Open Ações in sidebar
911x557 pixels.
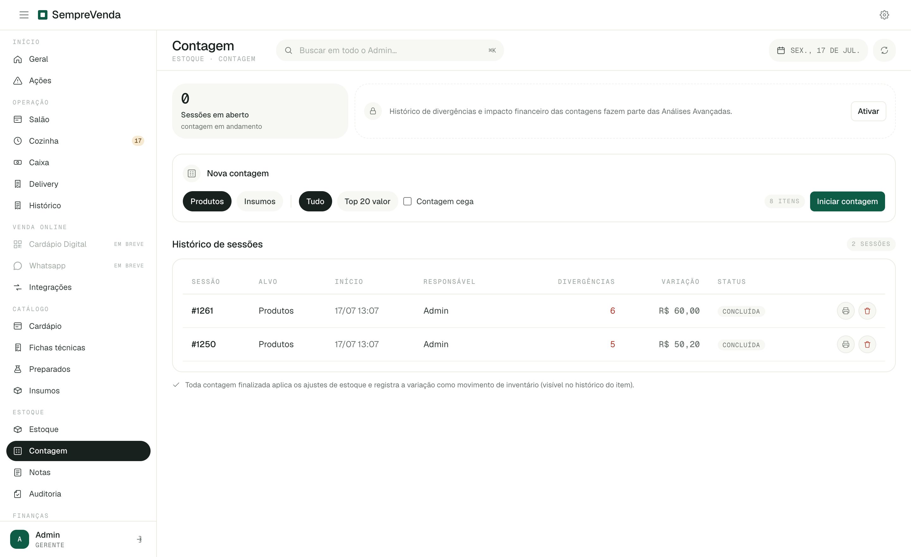tap(78, 81)
